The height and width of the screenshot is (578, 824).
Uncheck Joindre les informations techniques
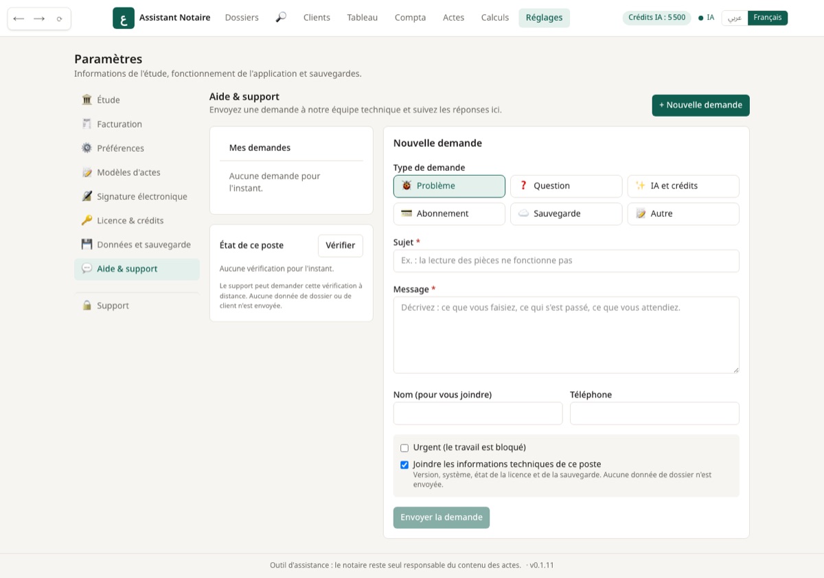(x=404, y=465)
